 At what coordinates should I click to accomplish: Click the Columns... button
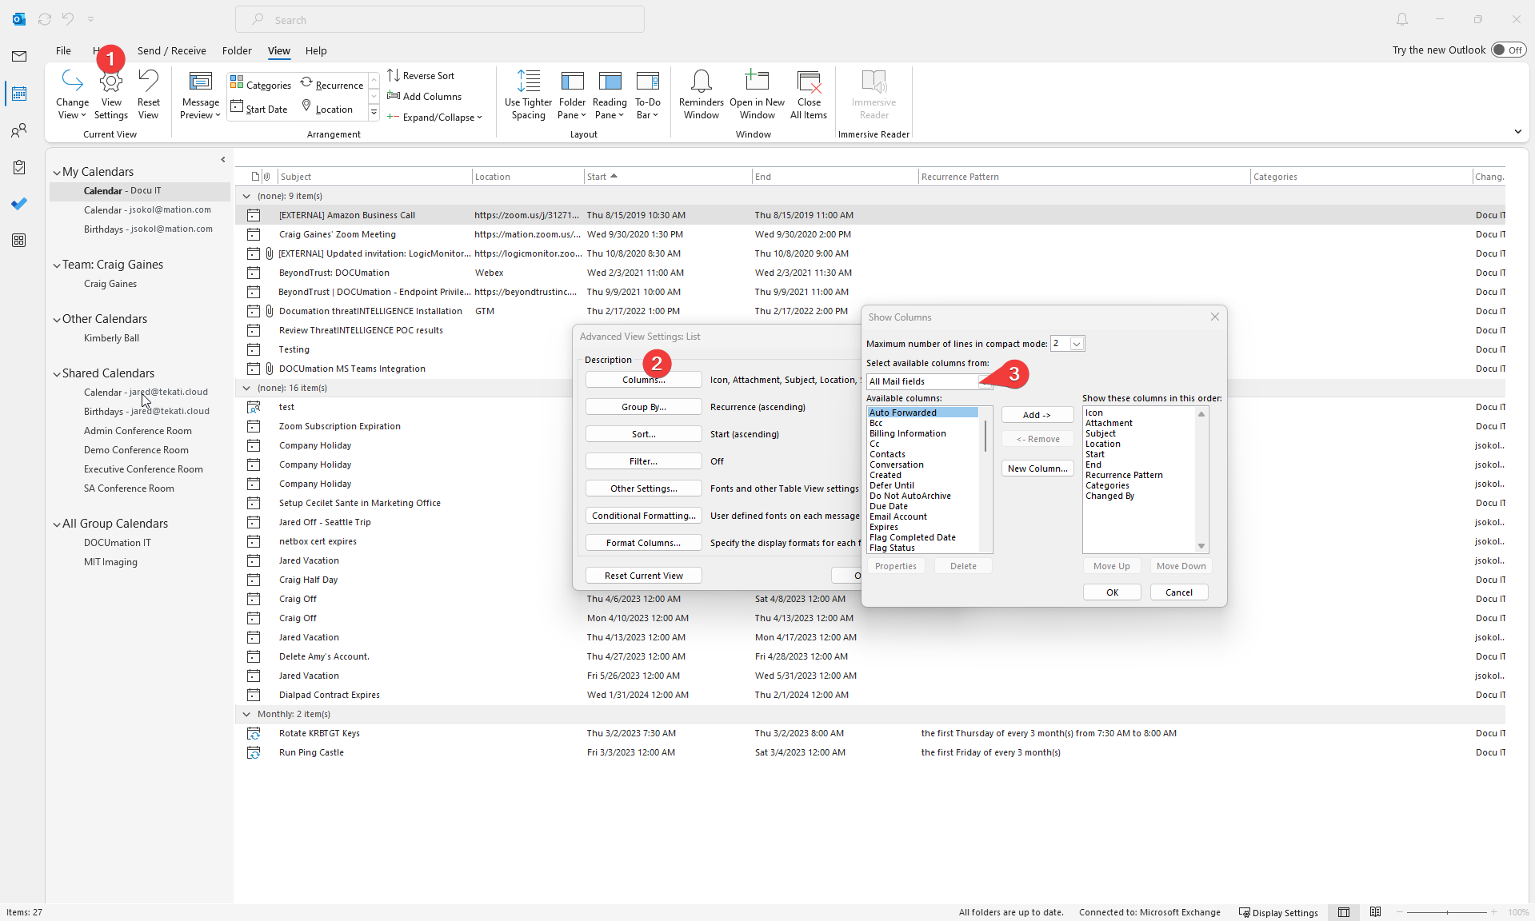point(643,380)
